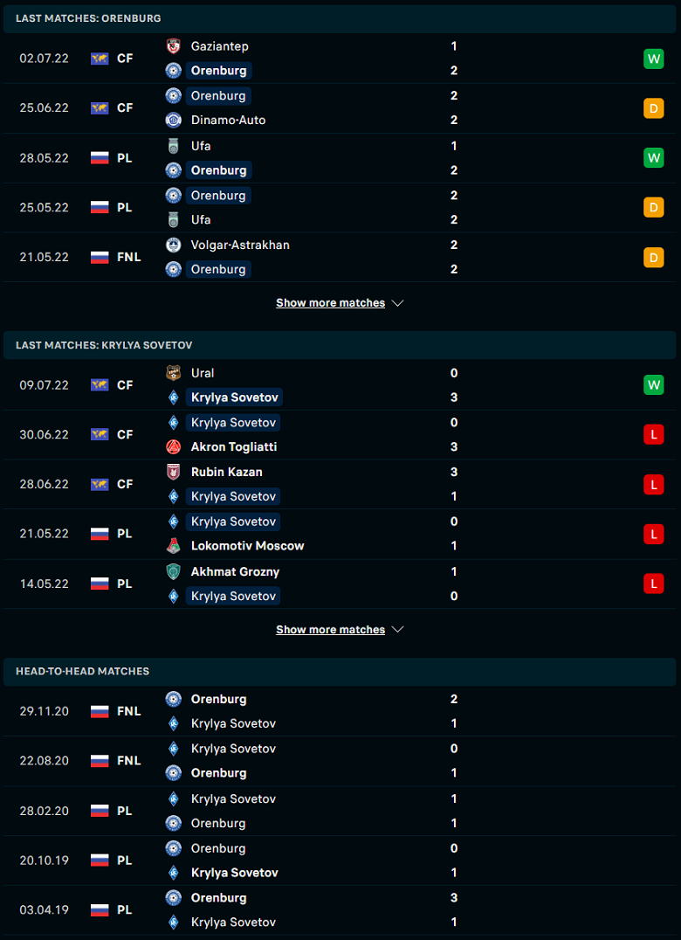Image resolution: width=681 pixels, height=940 pixels.
Task: Click the Russian flag on 28.05.22 match
Action: click(100, 158)
